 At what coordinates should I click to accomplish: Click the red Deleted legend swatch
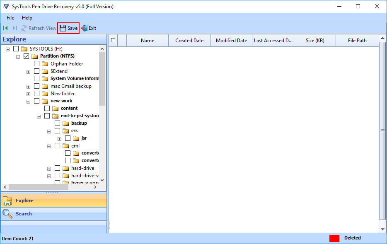click(x=334, y=238)
